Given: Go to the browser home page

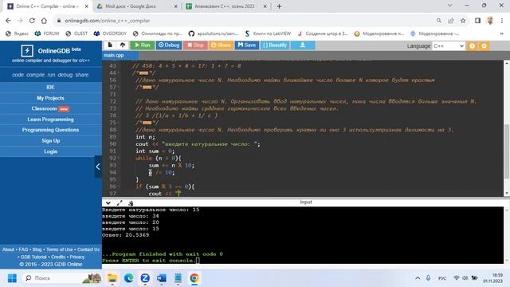Looking at the screenshot, I should pos(44,21).
